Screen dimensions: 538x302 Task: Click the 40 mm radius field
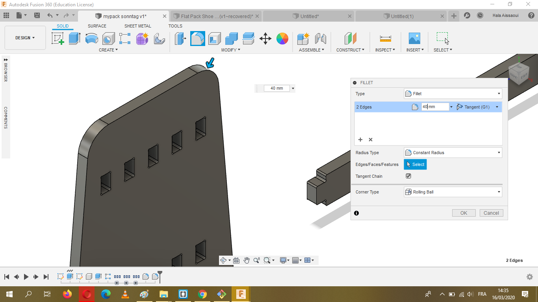point(434,107)
